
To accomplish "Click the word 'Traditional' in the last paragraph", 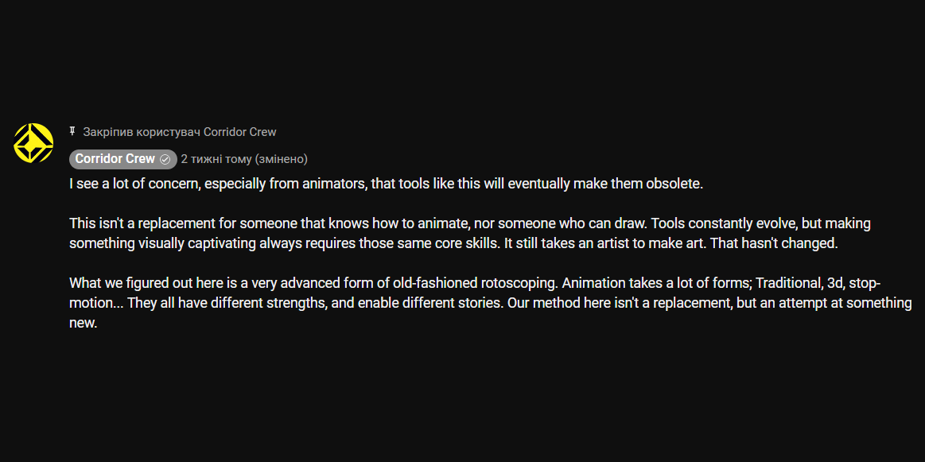I will pos(788,283).
